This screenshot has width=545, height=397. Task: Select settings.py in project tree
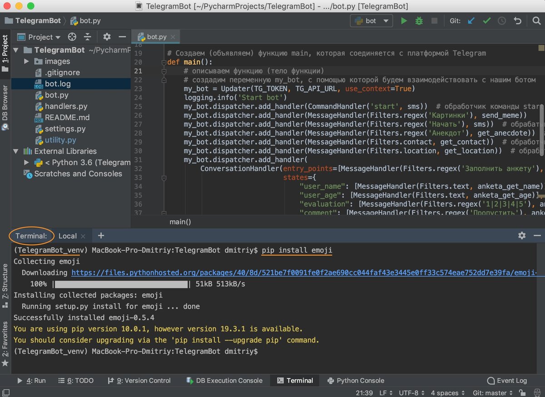pyautogui.click(x=65, y=129)
